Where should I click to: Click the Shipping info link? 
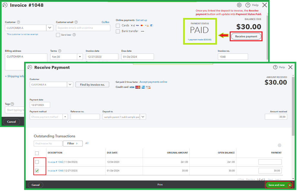[15, 76]
